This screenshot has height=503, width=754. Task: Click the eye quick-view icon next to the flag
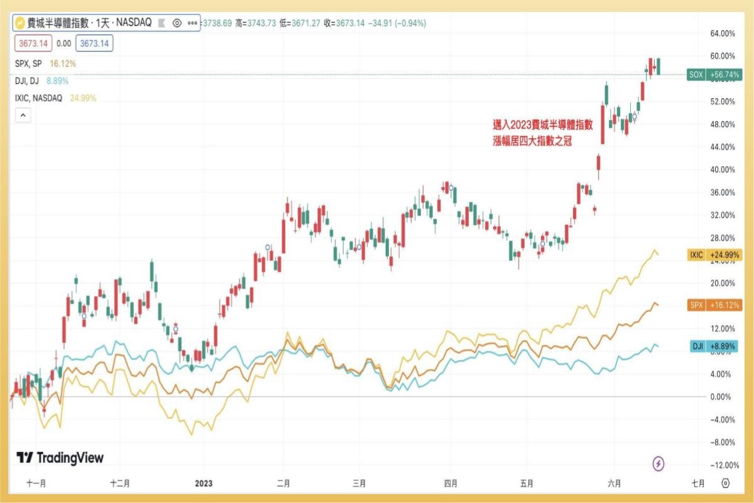(x=177, y=21)
